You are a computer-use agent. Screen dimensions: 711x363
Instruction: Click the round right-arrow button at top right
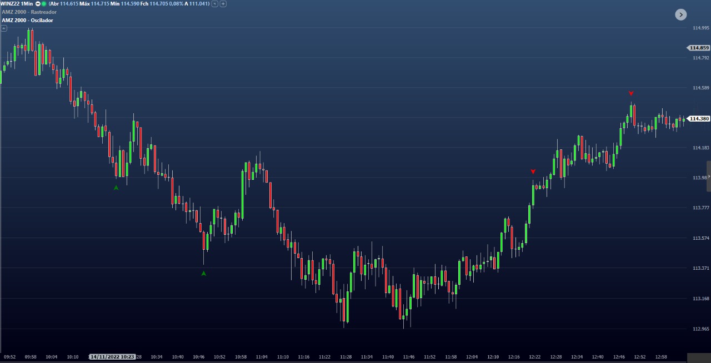point(681,14)
